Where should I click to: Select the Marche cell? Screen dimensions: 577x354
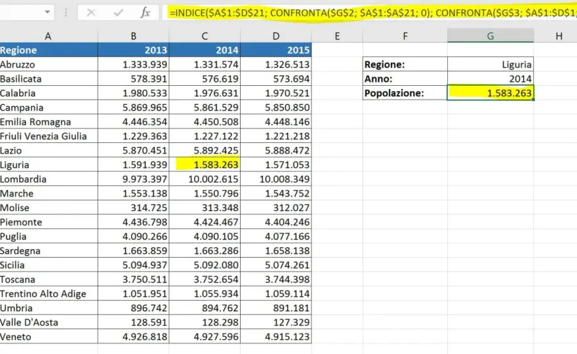pos(49,193)
